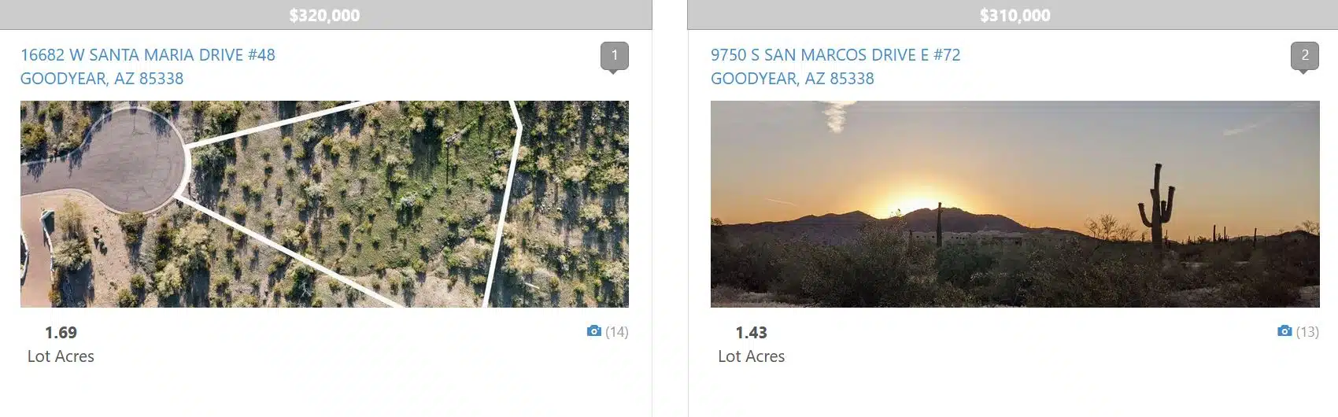View the desert sunset listing photo
The image size is (1338, 417).
tap(1015, 204)
